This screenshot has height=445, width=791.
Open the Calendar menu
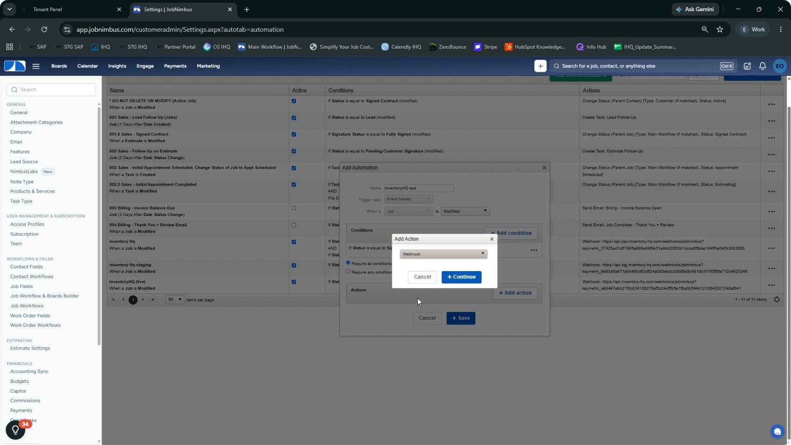87,66
